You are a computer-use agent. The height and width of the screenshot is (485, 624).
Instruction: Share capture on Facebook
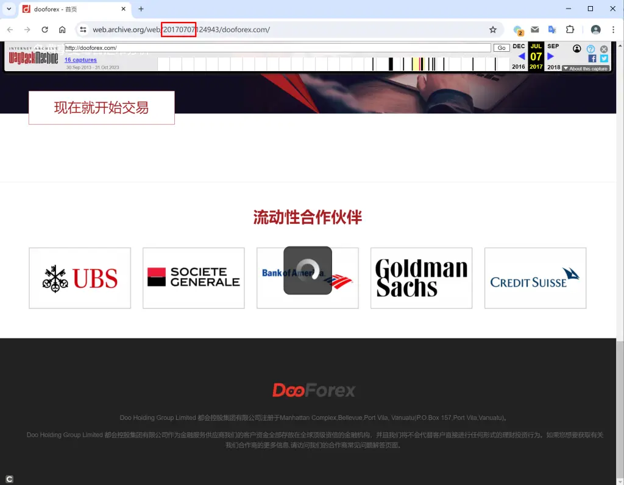pos(592,59)
